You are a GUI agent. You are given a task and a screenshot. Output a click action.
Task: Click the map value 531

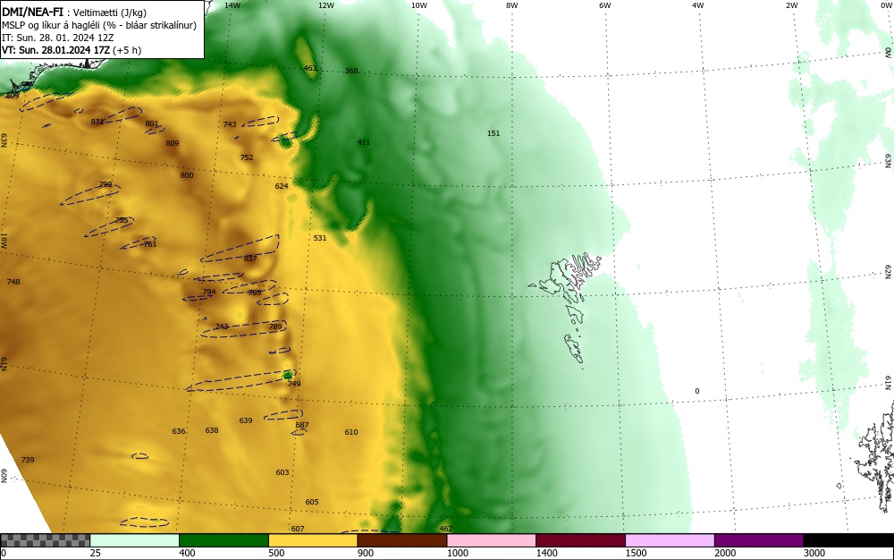pos(320,238)
